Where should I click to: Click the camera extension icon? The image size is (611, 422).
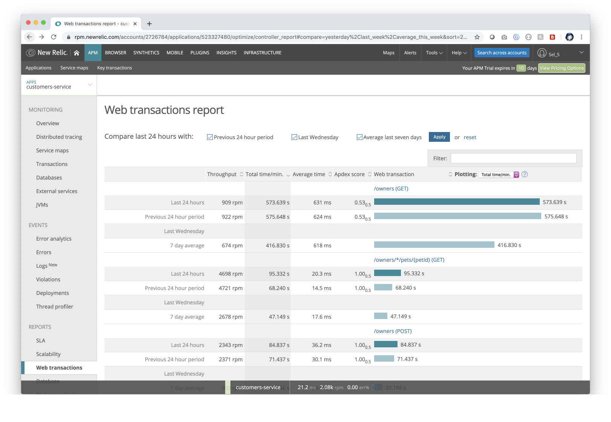point(504,37)
